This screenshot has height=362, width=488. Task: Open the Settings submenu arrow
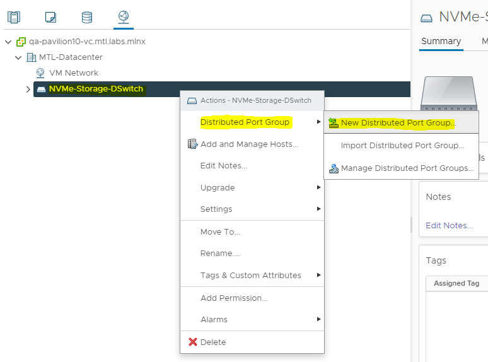(x=318, y=209)
